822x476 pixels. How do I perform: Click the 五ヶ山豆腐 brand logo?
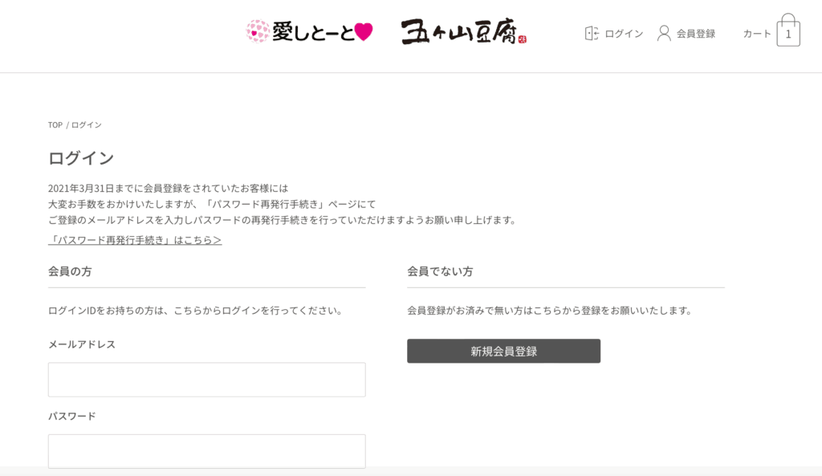coord(464,31)
